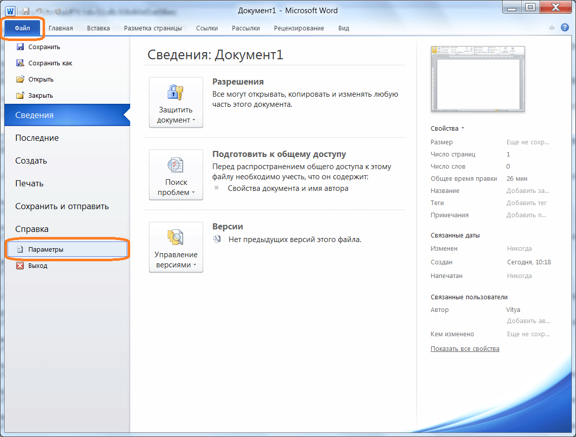Click the Число слов label
Screen dimensions: 576x437
tap(448, 167)
